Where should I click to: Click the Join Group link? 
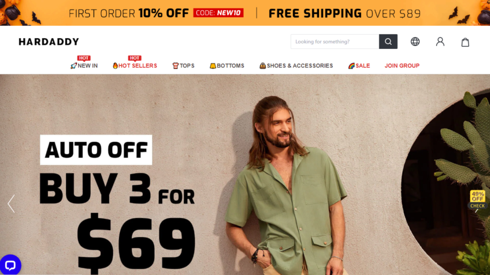click(x=402, y=66)
